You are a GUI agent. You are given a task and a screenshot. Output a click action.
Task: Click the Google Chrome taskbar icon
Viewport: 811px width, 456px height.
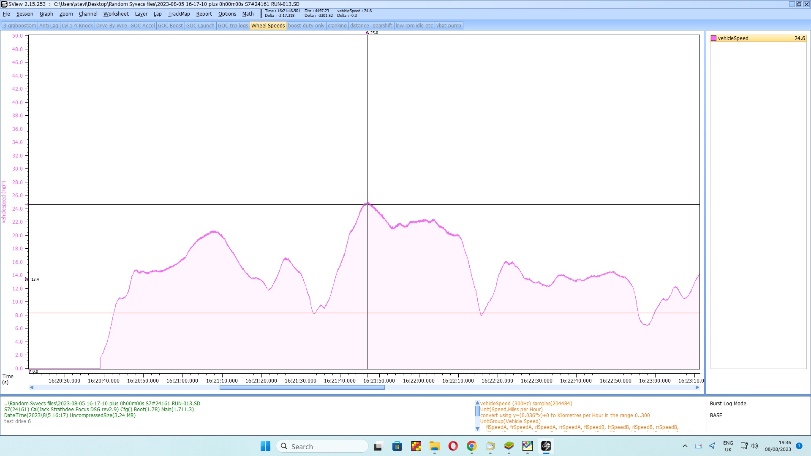point(471,446)
